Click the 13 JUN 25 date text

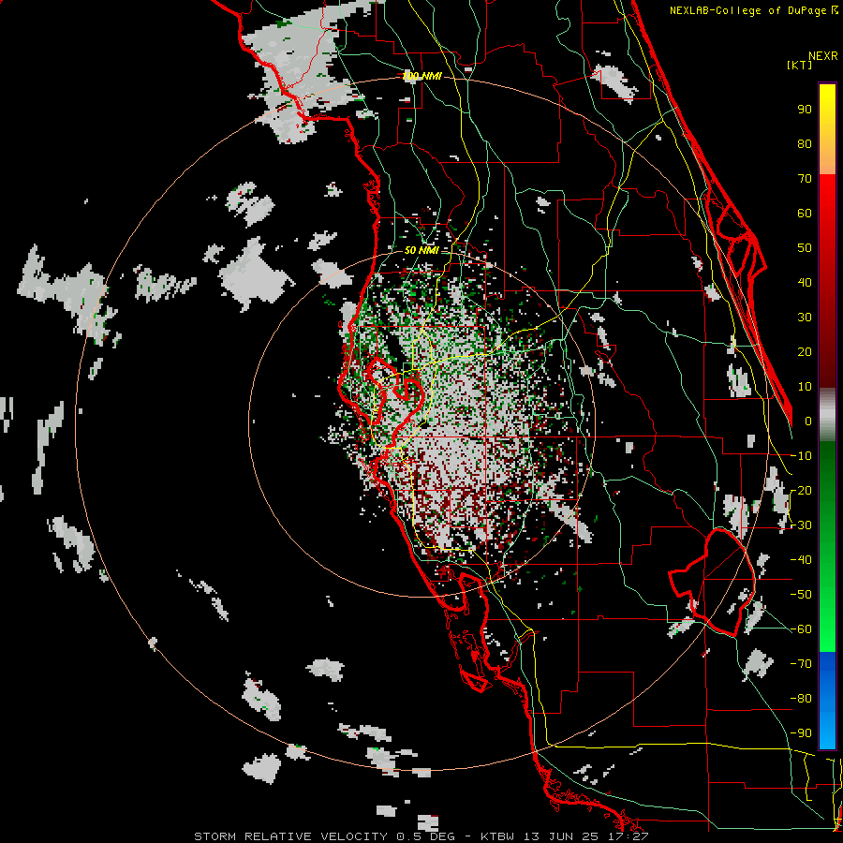[x=561, y=836]
